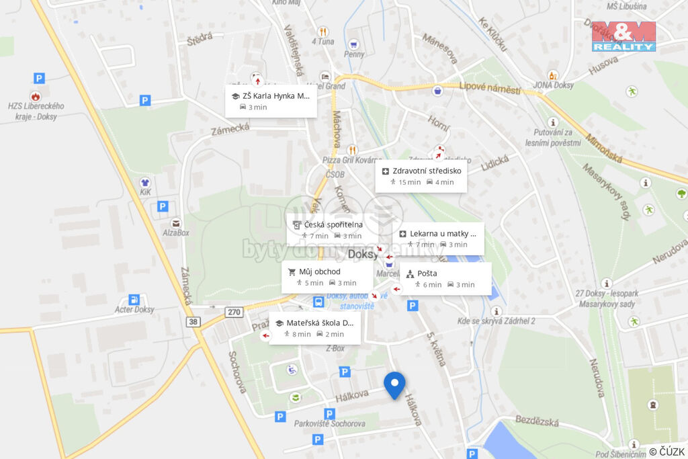Select the Zdravotní středisko info card
The image size is (688, 459).
coord(421,176)
